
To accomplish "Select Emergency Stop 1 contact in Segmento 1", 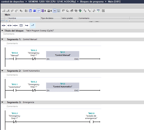I will 34,59.
